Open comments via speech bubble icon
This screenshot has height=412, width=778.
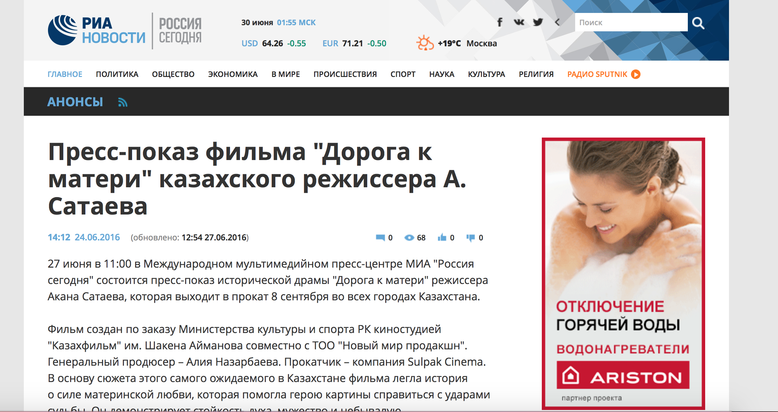tap(380, 238)
